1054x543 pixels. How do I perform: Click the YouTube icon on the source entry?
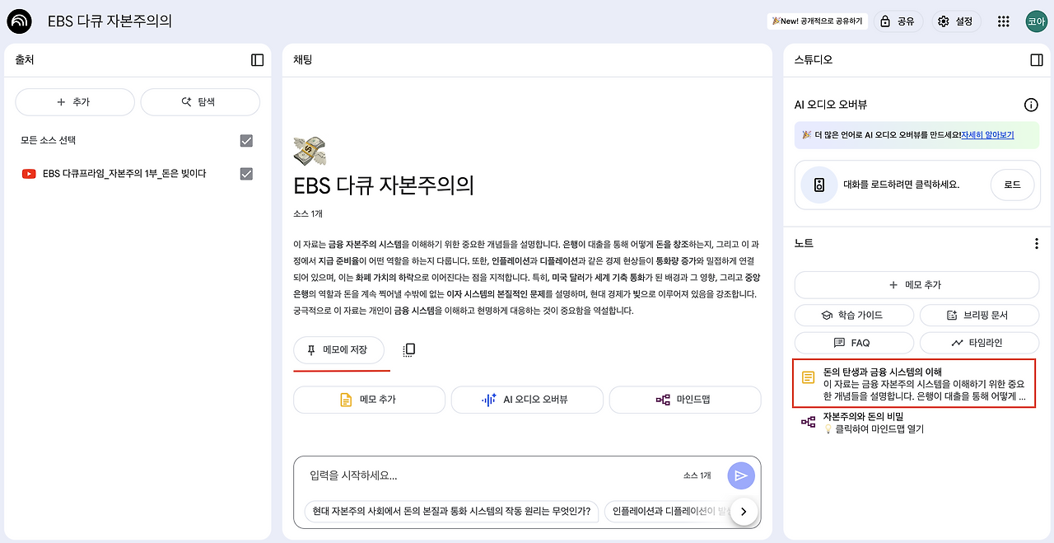(x=27, y=173)
